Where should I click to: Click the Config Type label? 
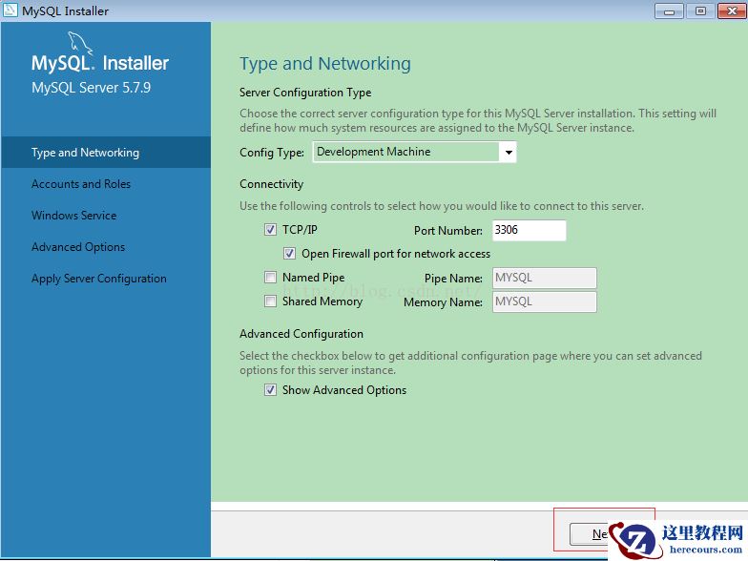(272, 153)
